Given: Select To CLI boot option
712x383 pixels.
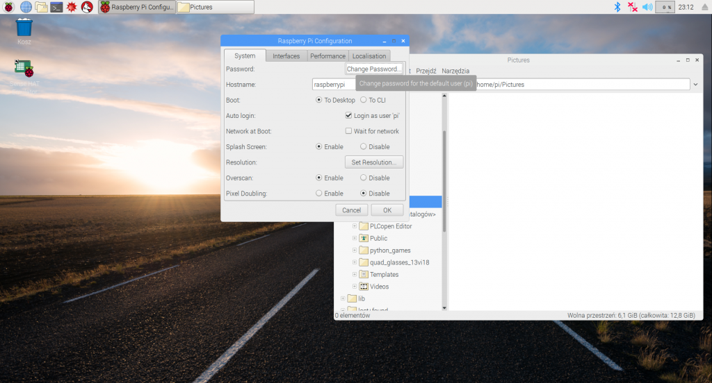Looking at the screenshot, I should pyautogui.click(x=364, y=100).
